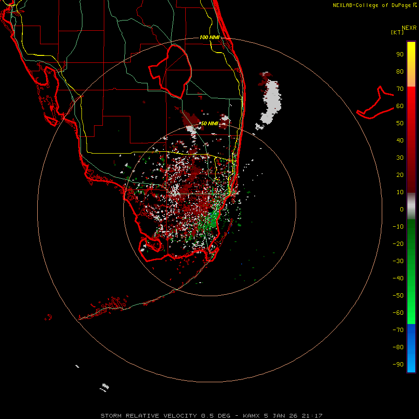Image resolution: width=419 pixels, height=419 pixels.
Task: Click the [KT] units label
Action: (398, 32)
